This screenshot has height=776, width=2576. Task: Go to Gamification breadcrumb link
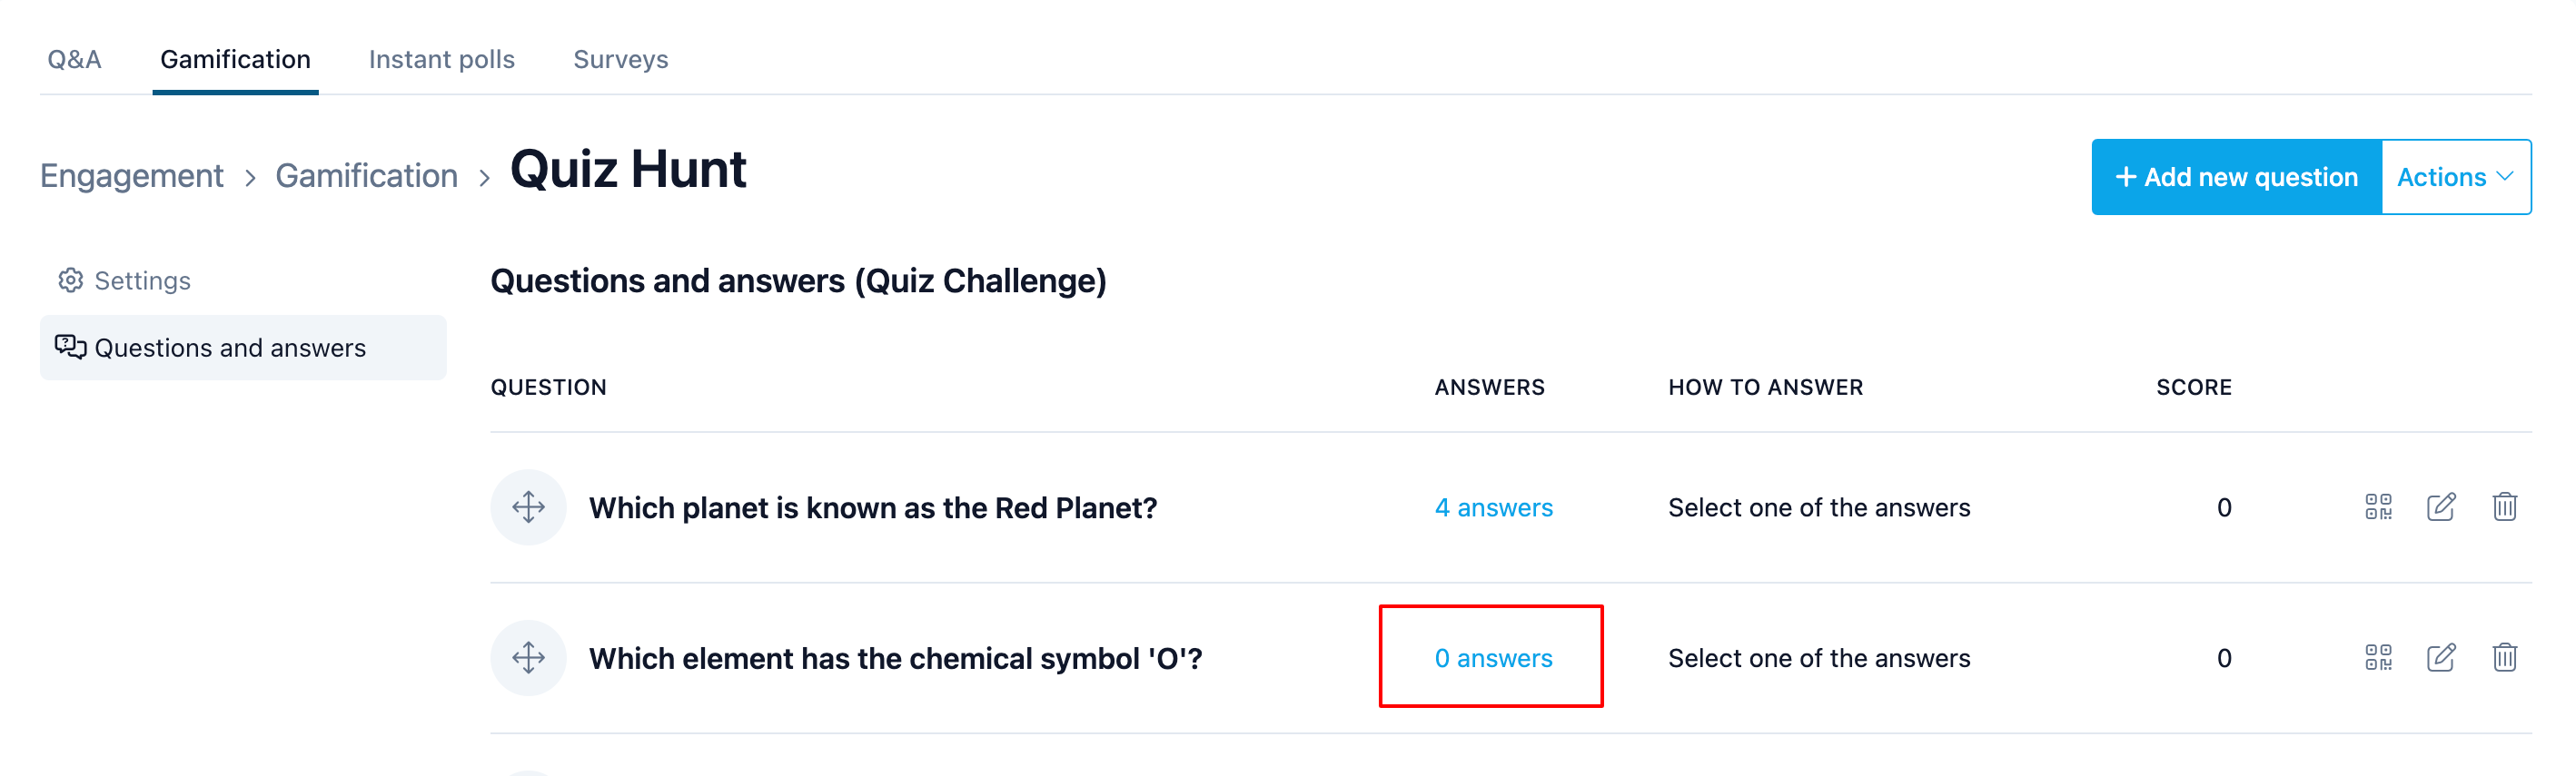(366, 176)
